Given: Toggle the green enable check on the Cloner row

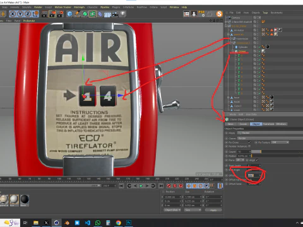Looking at the screenshot, I should point(260,51).
